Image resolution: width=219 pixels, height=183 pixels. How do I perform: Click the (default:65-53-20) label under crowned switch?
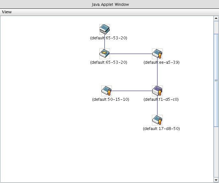coord(109,62)
